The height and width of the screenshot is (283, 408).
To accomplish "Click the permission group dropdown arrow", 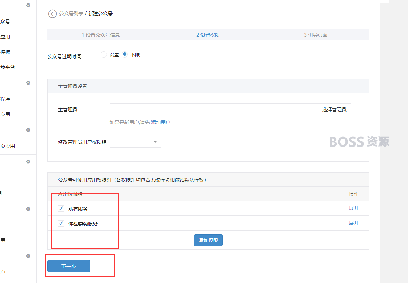I will pos(155,142).
